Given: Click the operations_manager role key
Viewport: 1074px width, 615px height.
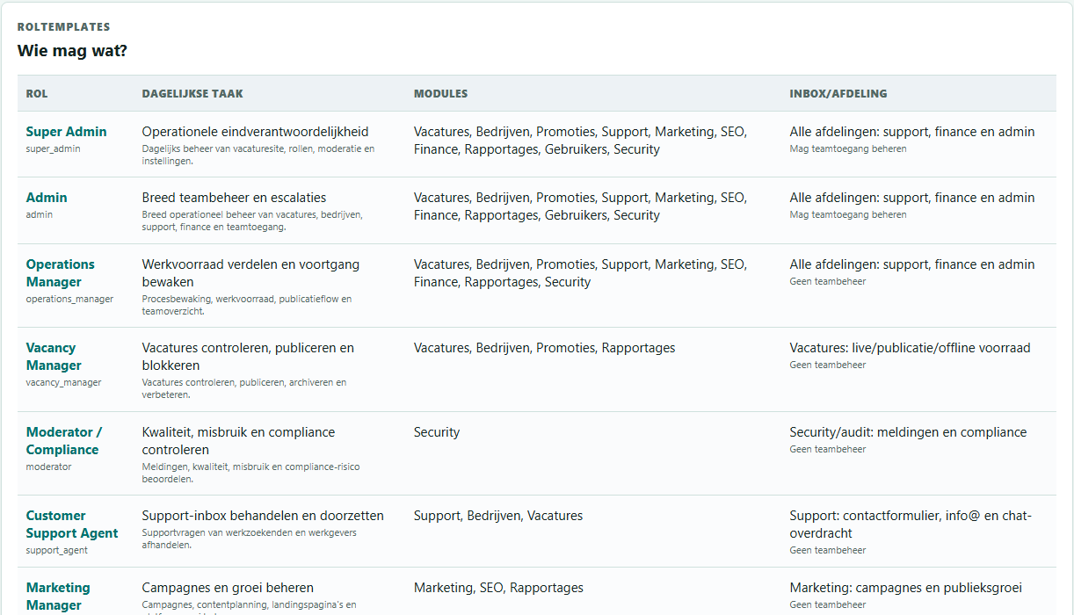Looking at the screenshot, I should [69, 299].
